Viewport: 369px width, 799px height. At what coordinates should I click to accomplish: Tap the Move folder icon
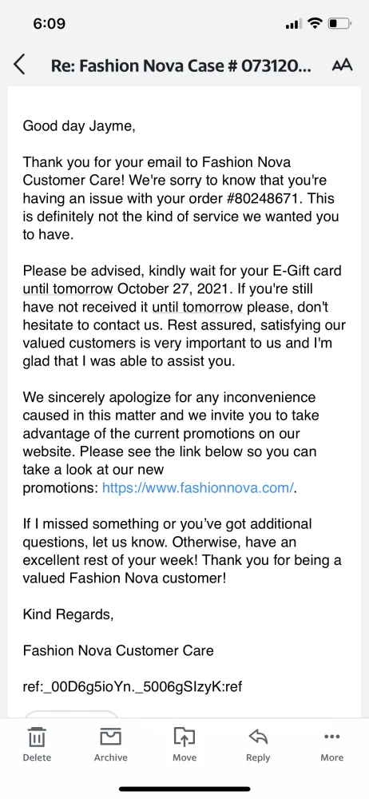pos(184,737)
